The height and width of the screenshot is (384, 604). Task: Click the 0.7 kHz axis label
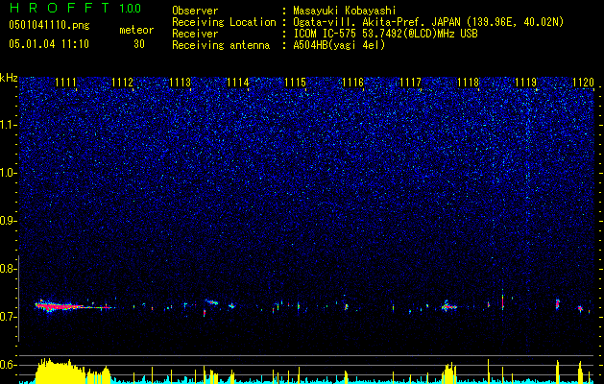coord(9,317)
